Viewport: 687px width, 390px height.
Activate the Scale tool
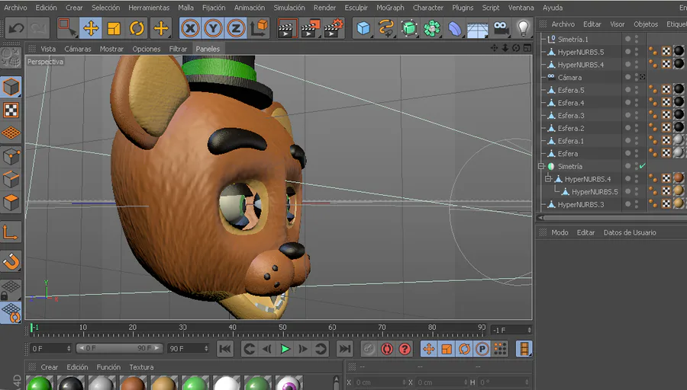[114, 28]
